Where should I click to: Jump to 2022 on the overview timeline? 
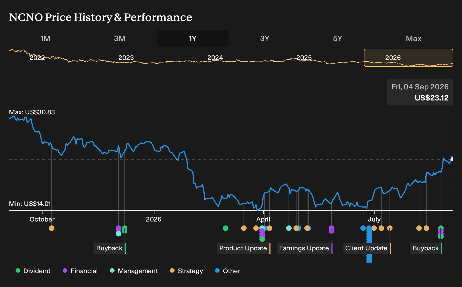click(37, 58)
